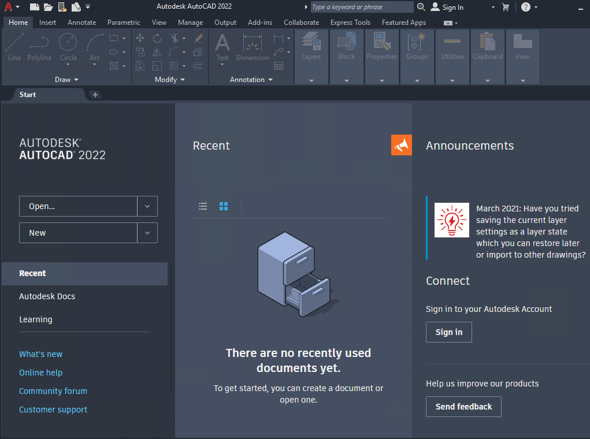This screenshot has width=590, height=439.
Task: Click the Help question mark icon
Action: click(x=526, y=7)
